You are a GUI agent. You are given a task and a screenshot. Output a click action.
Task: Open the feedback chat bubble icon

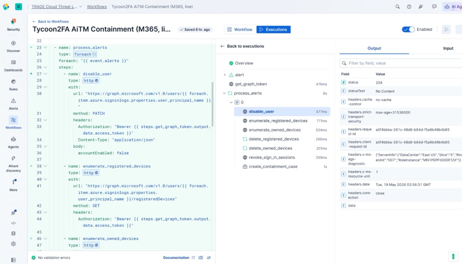click(x=434, y=7)
